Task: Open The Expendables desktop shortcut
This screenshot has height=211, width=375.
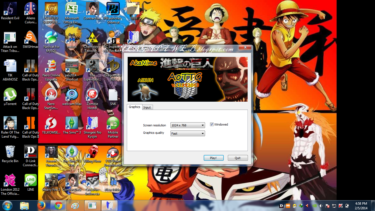Action: pos(93,70)
